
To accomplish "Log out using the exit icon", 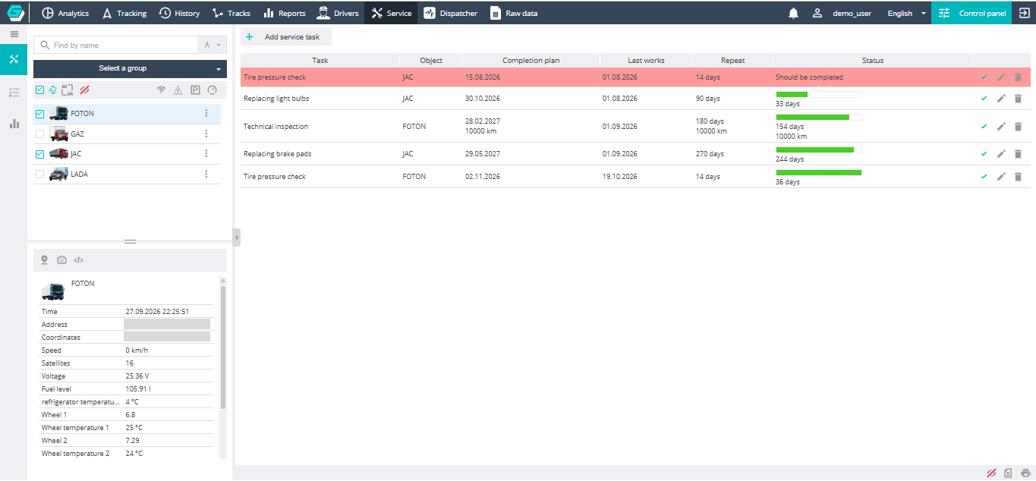I will [1024, 13].
